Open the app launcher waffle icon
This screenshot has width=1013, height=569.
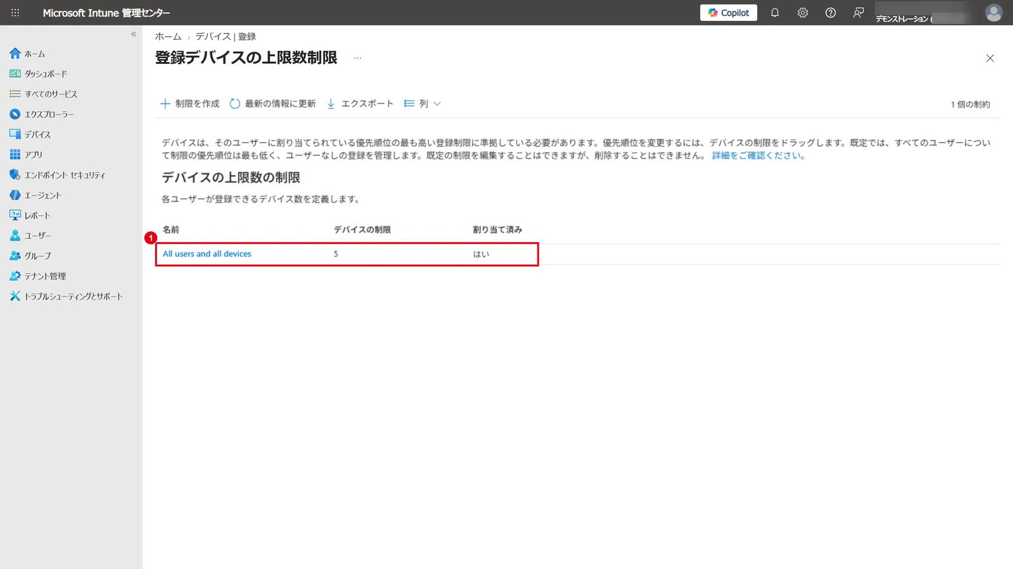(15, 13)
